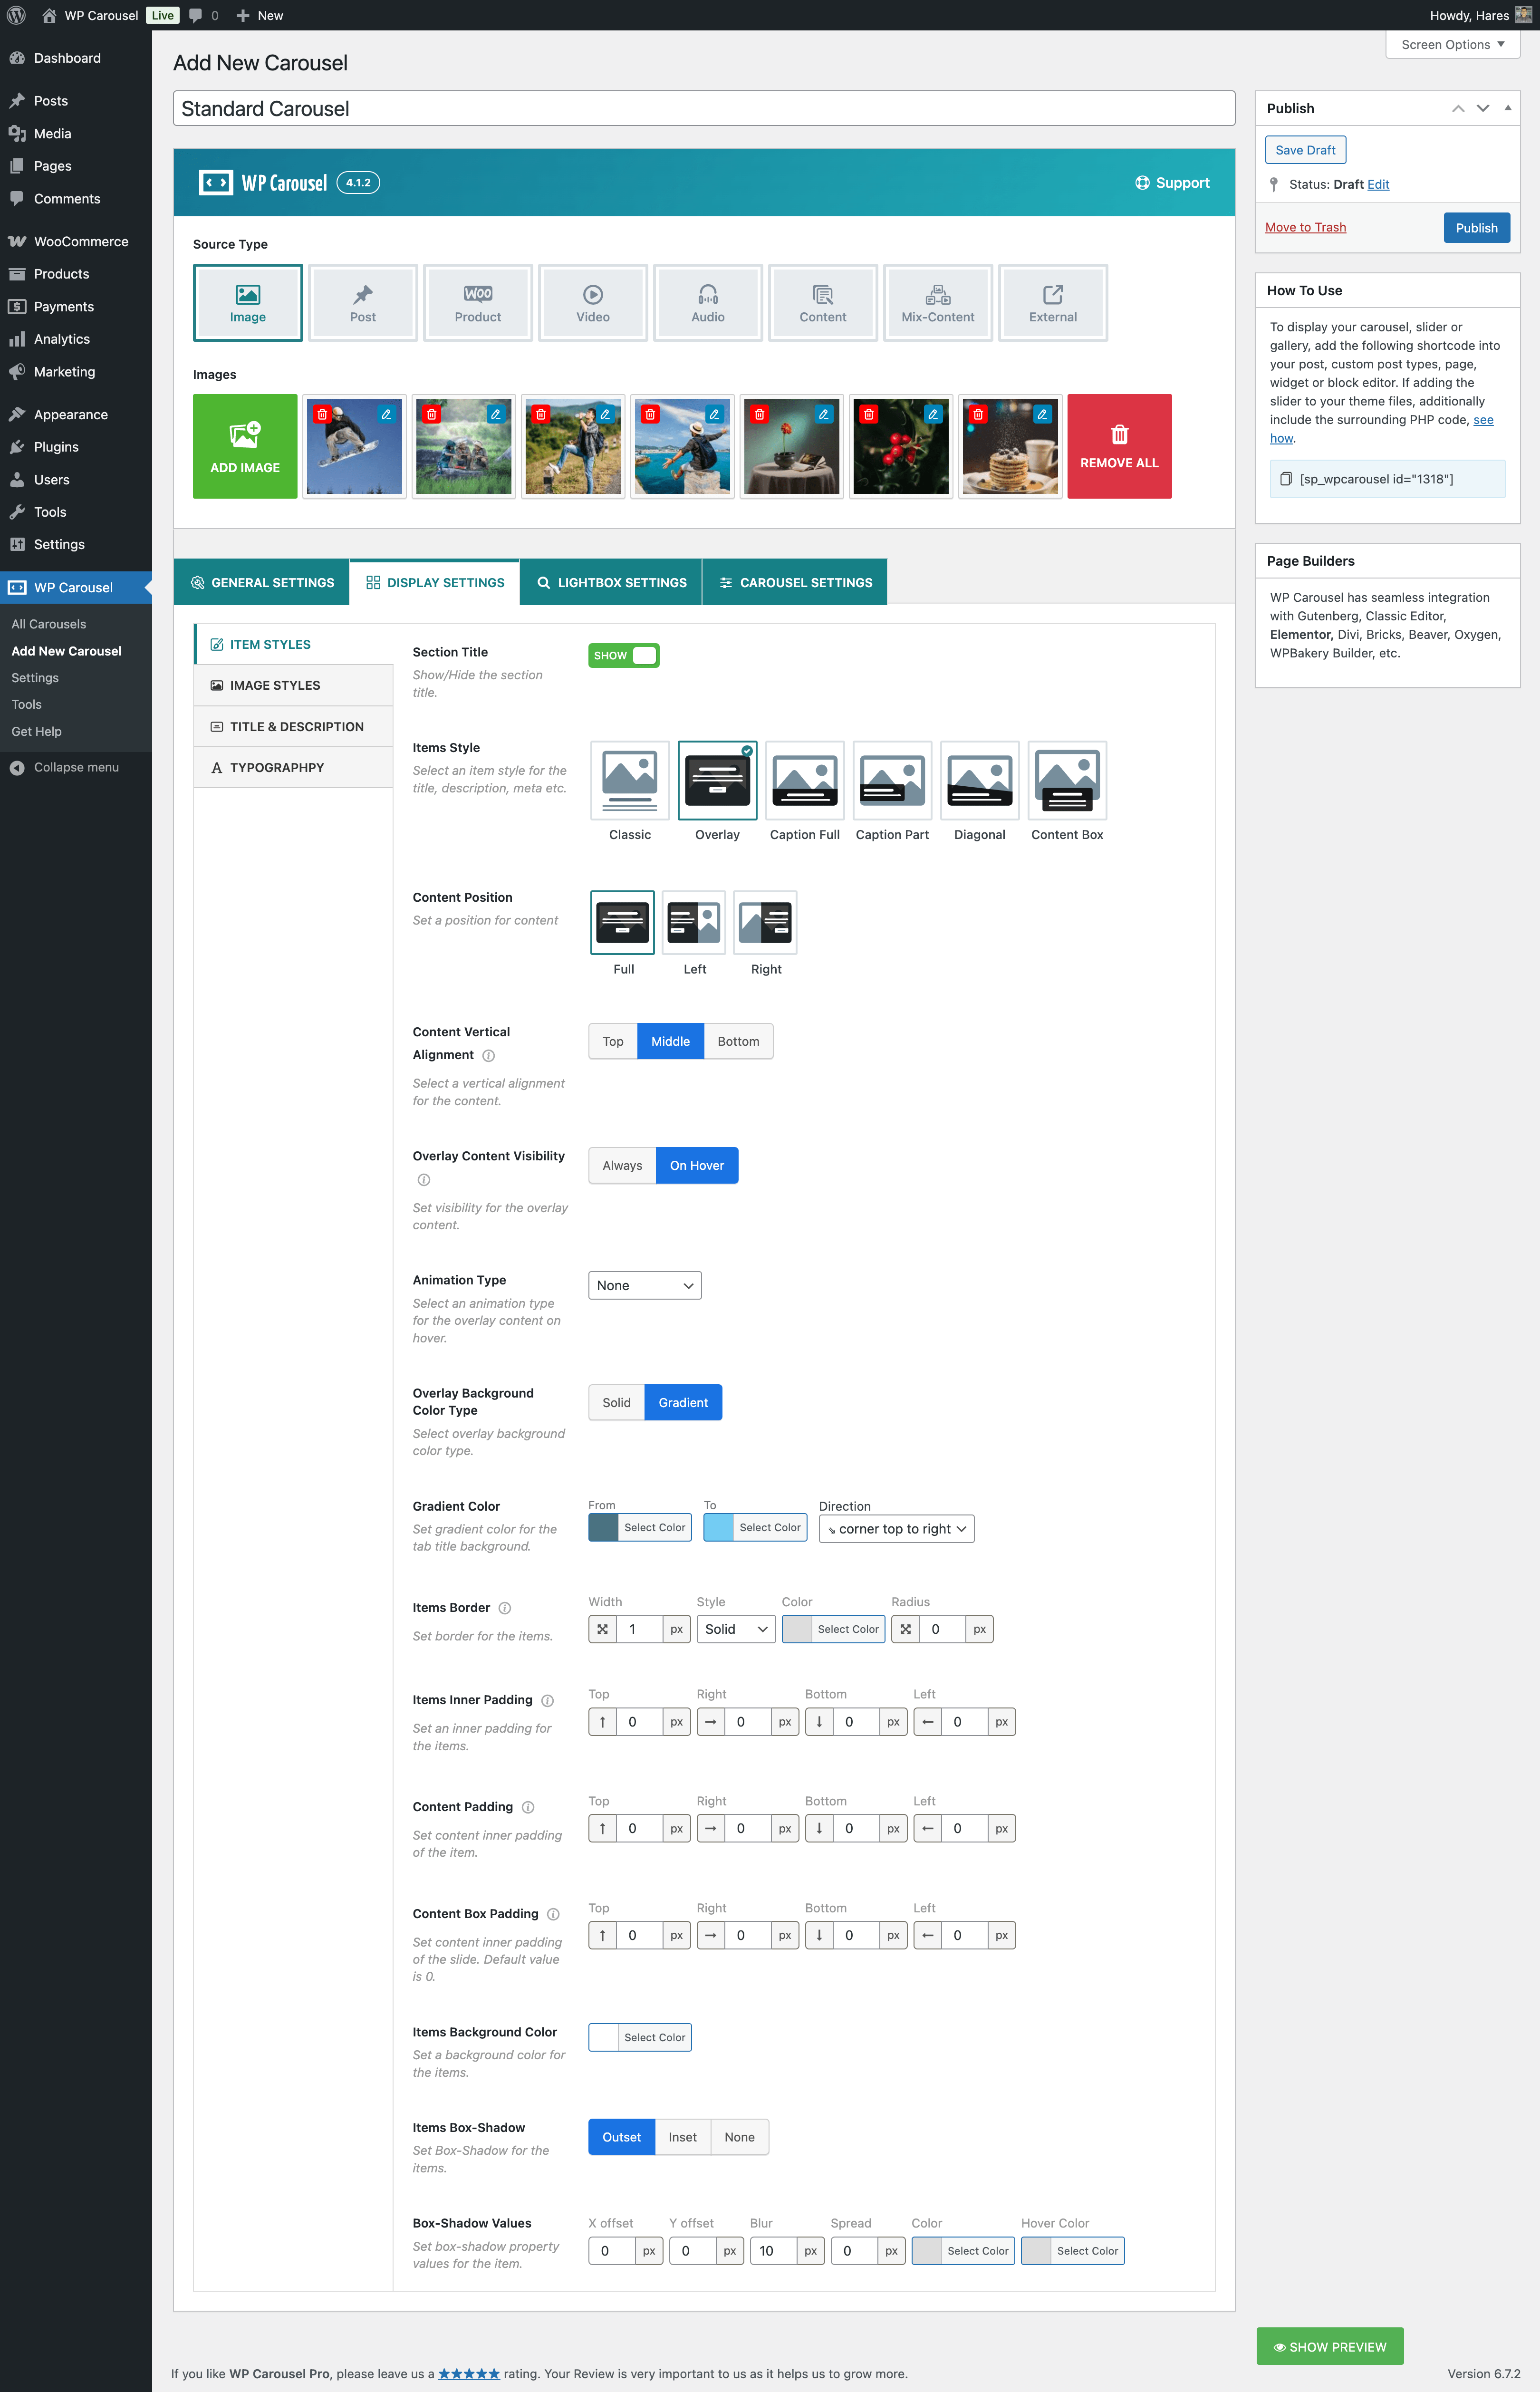Toggle link icon for border width
1540x2392 pixels.
602,1629
